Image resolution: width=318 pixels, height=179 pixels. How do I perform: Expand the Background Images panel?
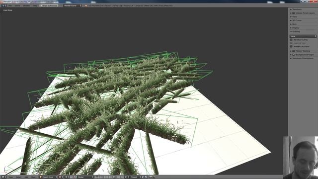pyautogui.click(x=305, y=55)
